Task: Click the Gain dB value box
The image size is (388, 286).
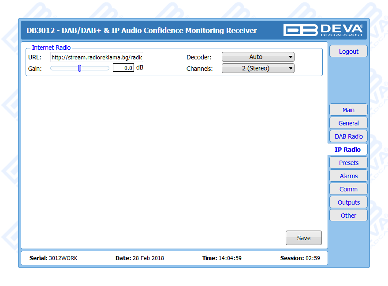Action: tap(123, 68)
